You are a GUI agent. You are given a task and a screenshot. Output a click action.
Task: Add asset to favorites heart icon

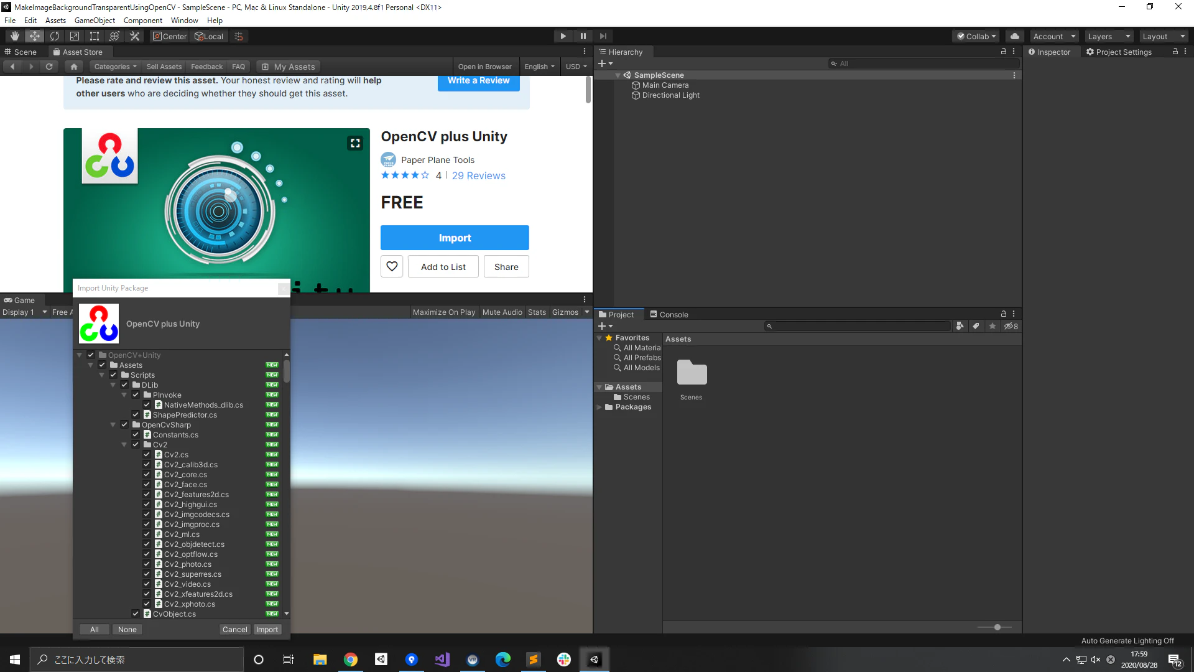[x=392, y=266]
